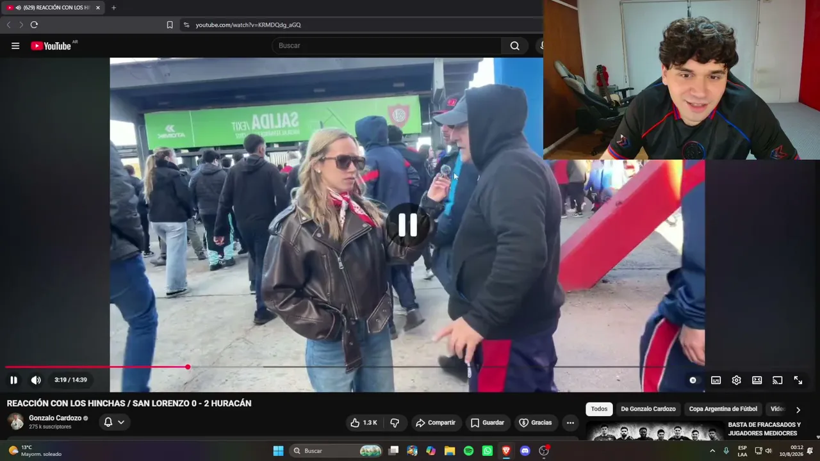Open Task View on the taskbar
This screenshot has width=820, height=461.
pyautogui.click(x=393, y=451)
